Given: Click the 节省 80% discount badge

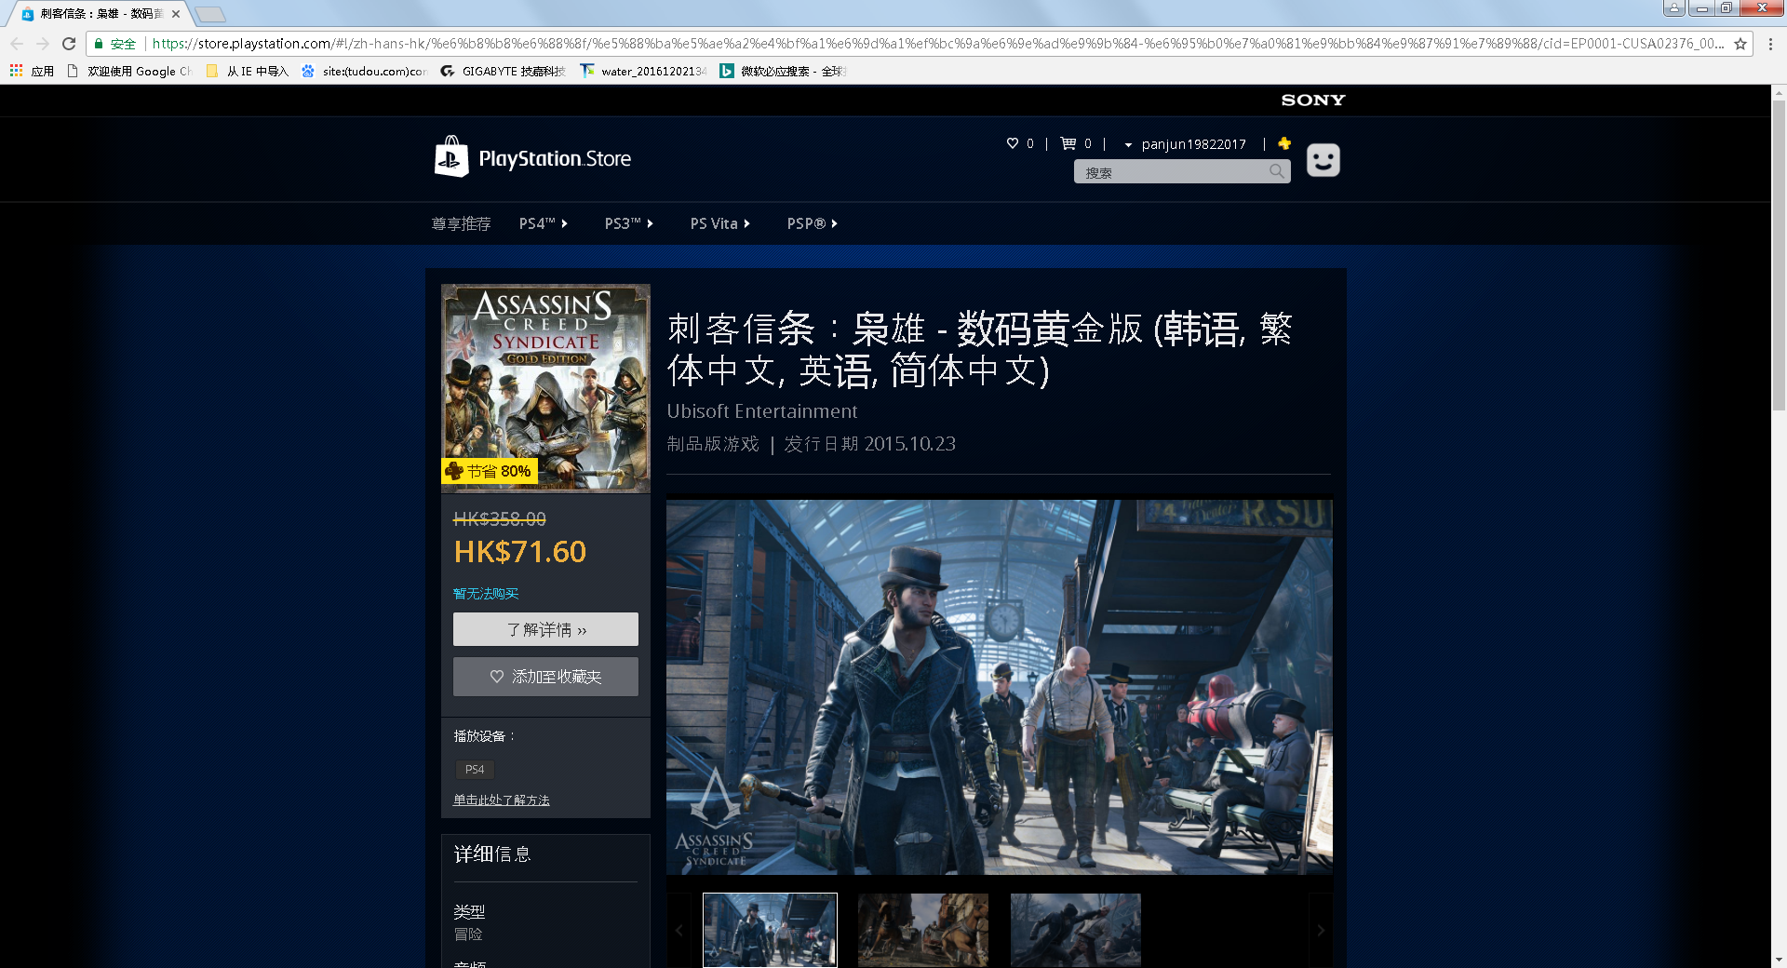Looking at the screenshot, I should [x=490, y=472].
